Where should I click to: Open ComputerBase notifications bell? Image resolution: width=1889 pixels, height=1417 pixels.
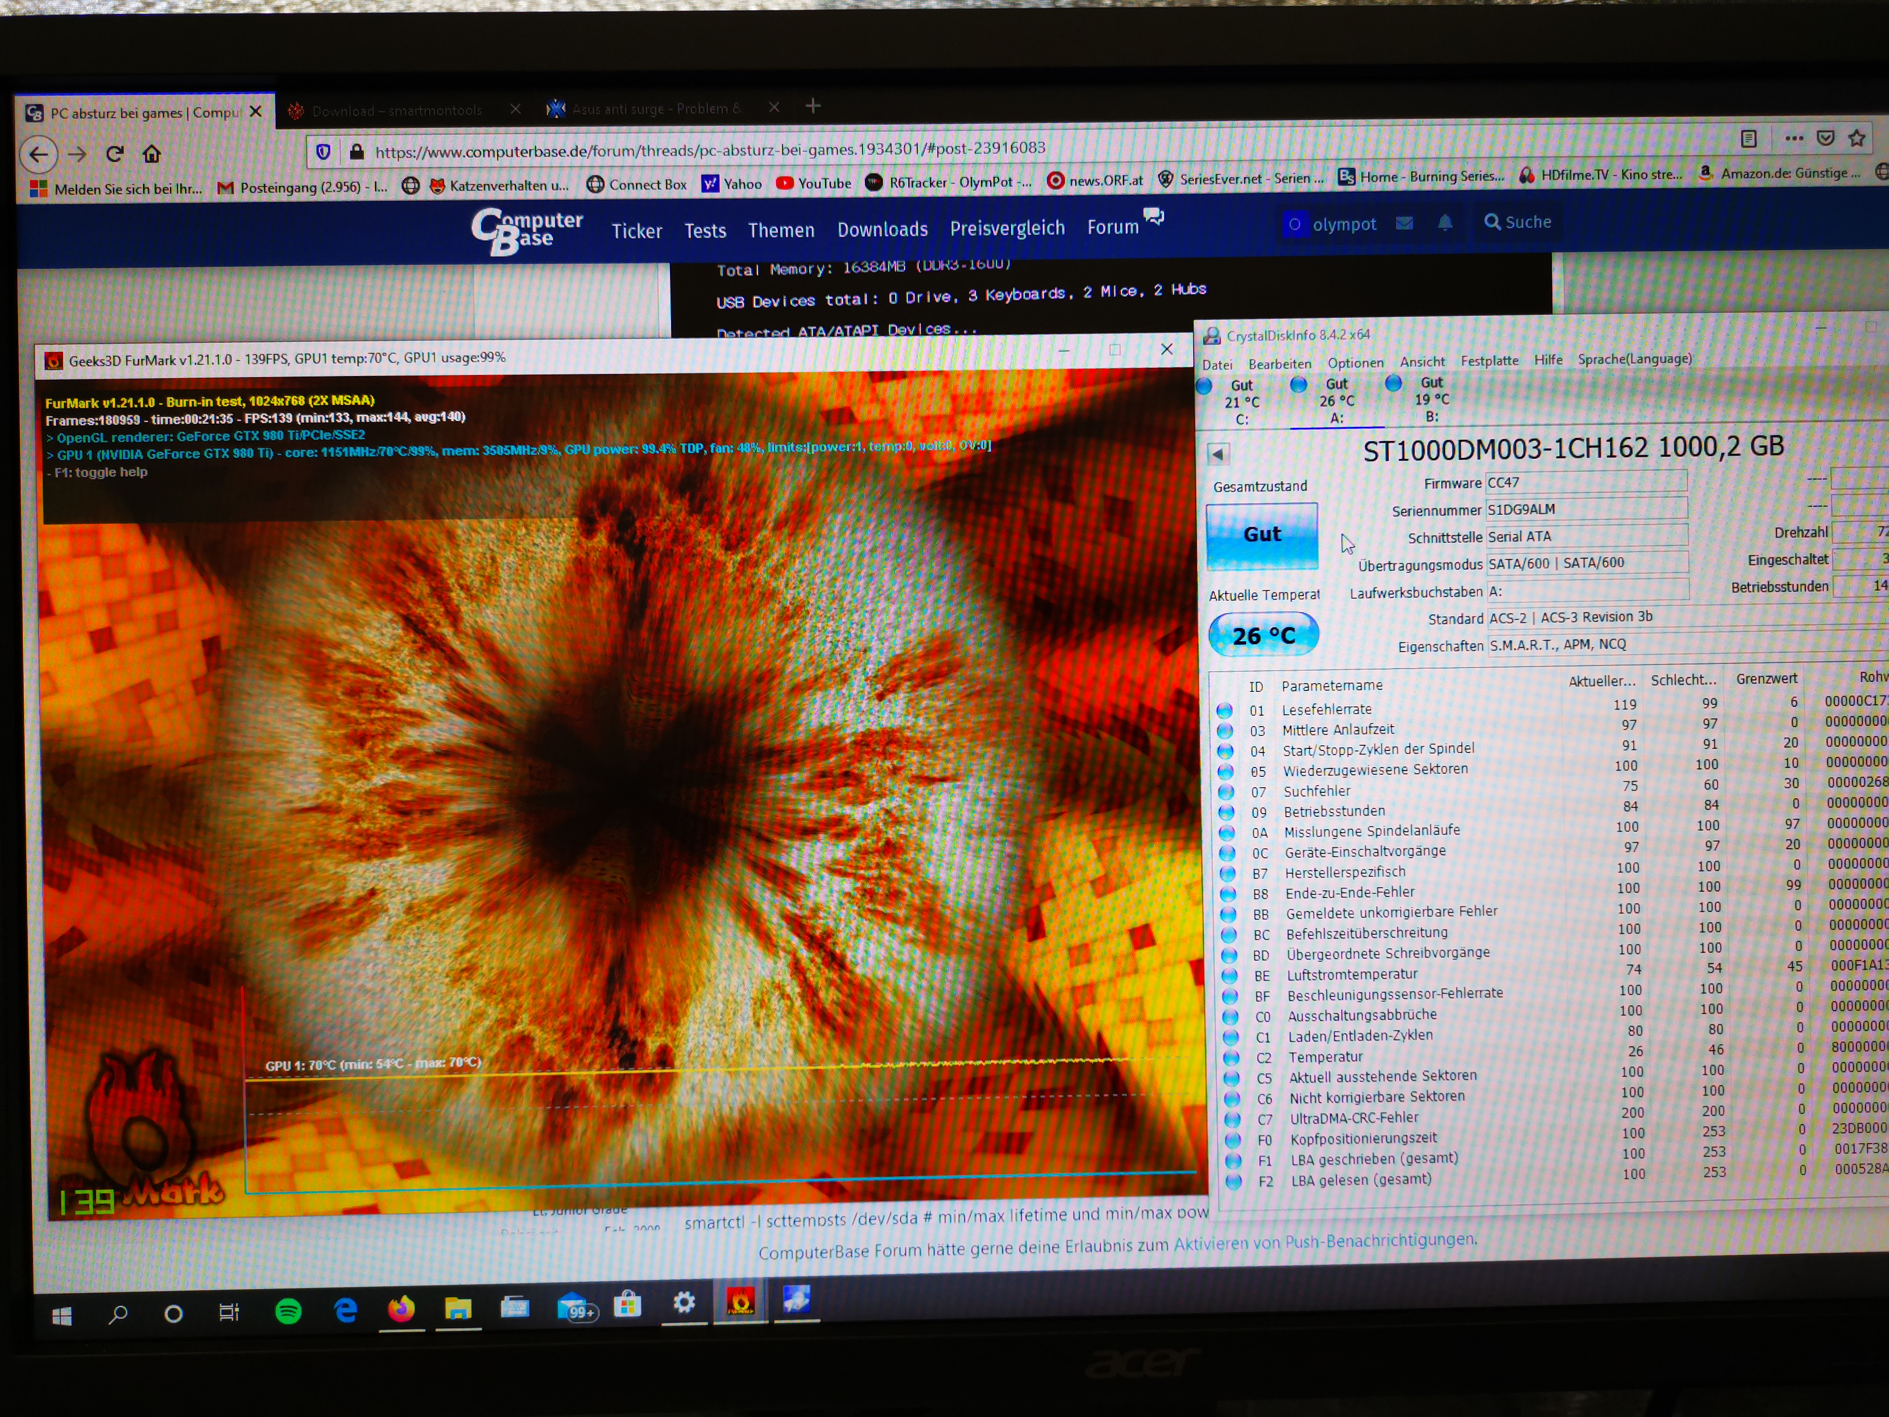[1445, 223]
